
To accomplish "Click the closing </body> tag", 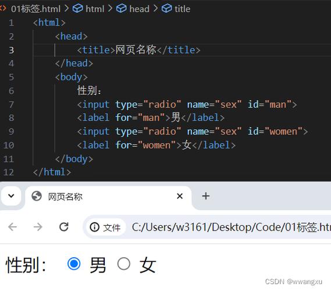I will 74,159.
